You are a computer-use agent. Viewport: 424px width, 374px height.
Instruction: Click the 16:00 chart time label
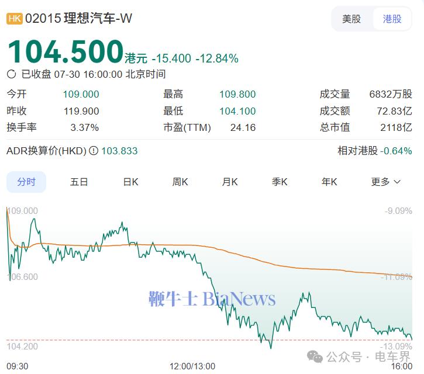click(x=402, y=366)
